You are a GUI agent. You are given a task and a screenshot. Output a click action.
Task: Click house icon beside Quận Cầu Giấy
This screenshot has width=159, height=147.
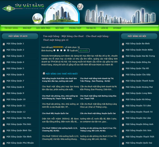(x=123, y=75)
